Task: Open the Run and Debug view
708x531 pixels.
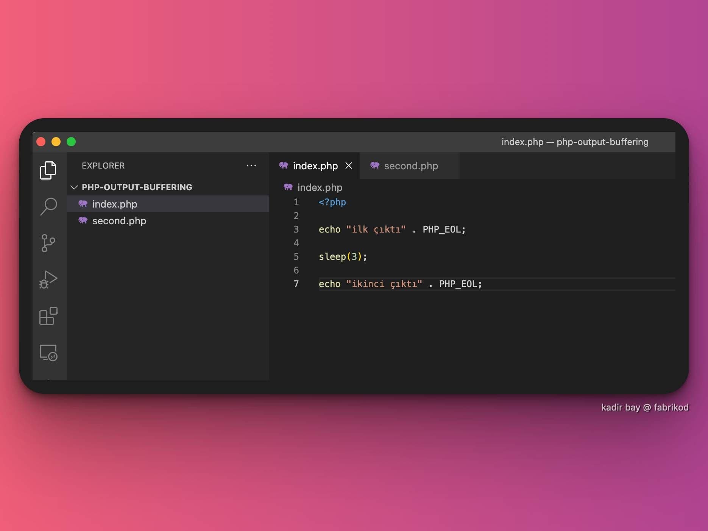Action: click(x=48, y=280)
